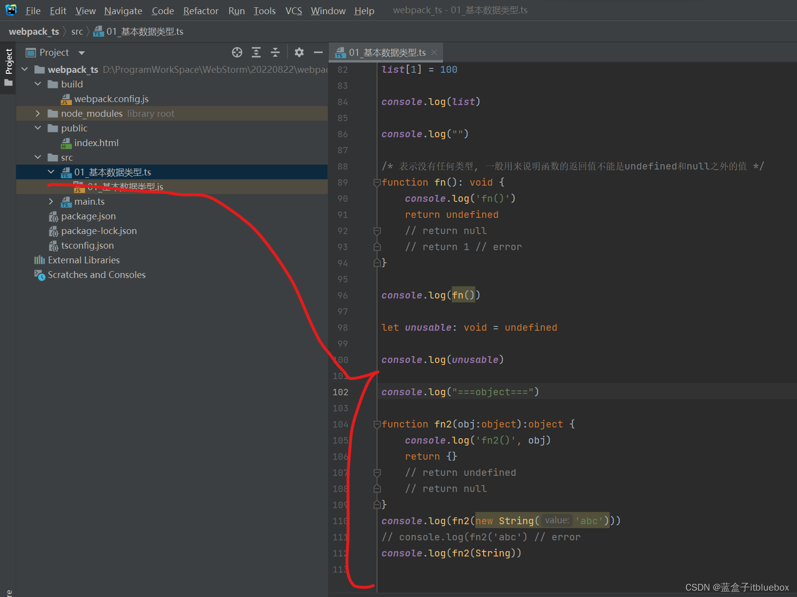Click the Collapse All icon in Project toolbar
The image size is (797, 597).
pos(275,52)
